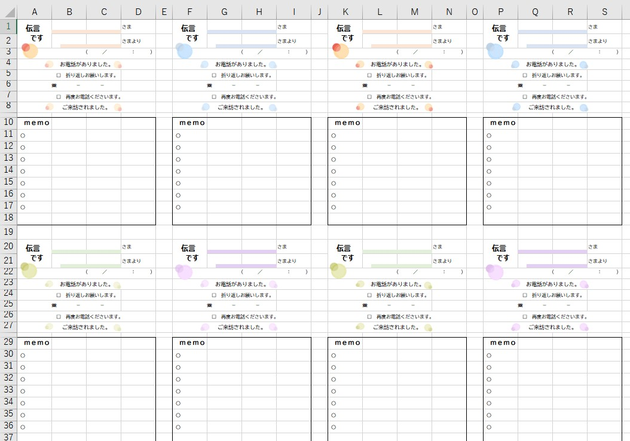The height and width of the screenshot is (441, 630).
Task: Click ご来訪されました text in row 8, column G
Action: 241,108
